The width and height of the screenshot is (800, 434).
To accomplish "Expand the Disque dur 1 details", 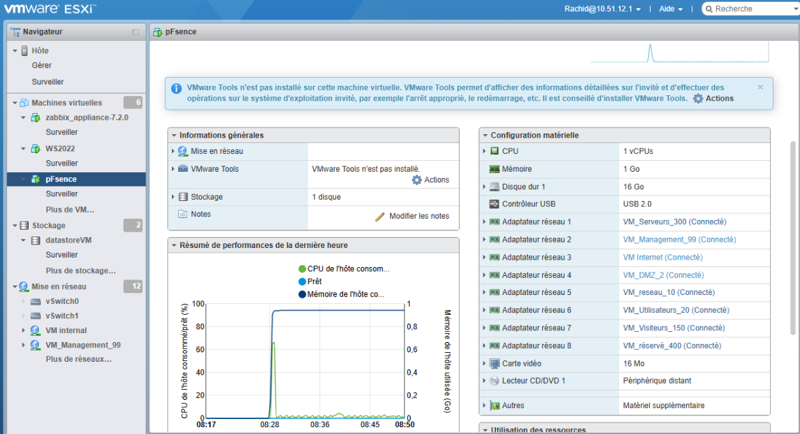I will [x=484, y=187].
